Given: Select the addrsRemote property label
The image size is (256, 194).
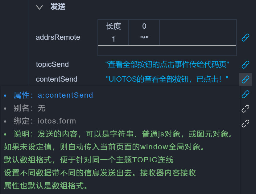Looking at the screenshot, I should (x=58, y=38).
